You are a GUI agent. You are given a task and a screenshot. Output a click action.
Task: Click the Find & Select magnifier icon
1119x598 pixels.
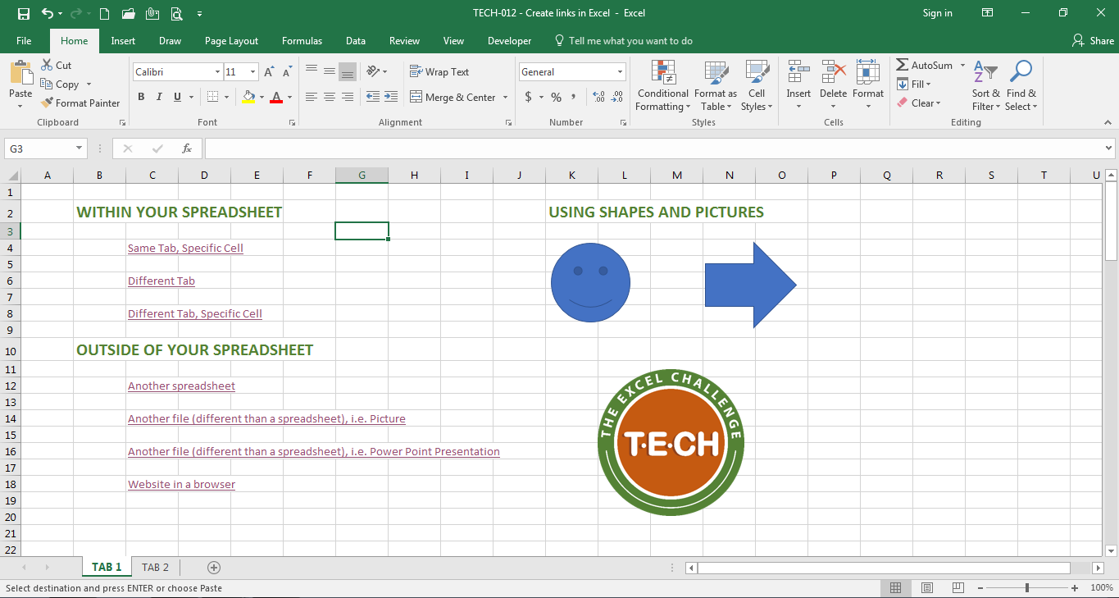[x=1021, y=72]
